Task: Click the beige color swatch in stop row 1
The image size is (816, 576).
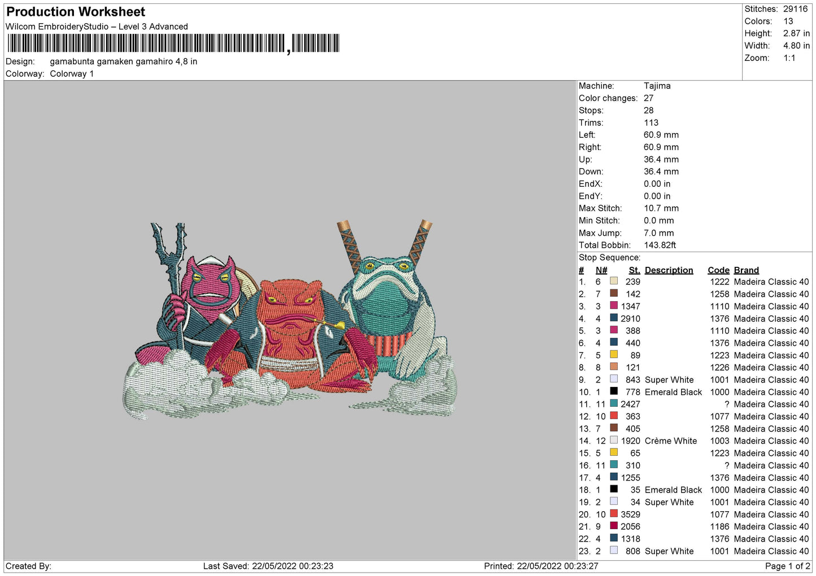Action: pyautogui.click(x=614, y=281)
